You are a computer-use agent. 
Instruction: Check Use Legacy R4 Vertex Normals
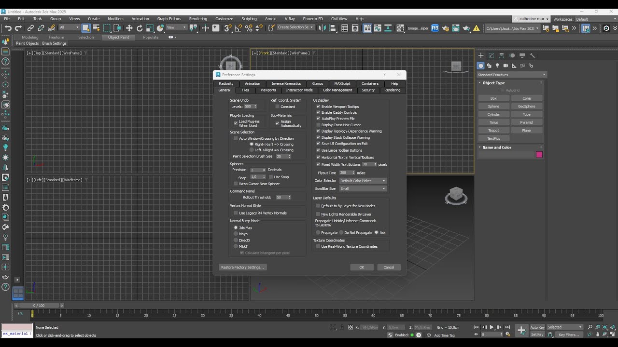click(x=236, y=213)
